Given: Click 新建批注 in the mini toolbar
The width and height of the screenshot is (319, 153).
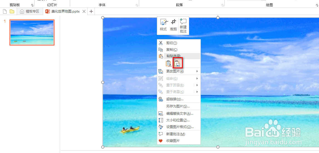Looking at the screenshot, I should pos(183,26).
